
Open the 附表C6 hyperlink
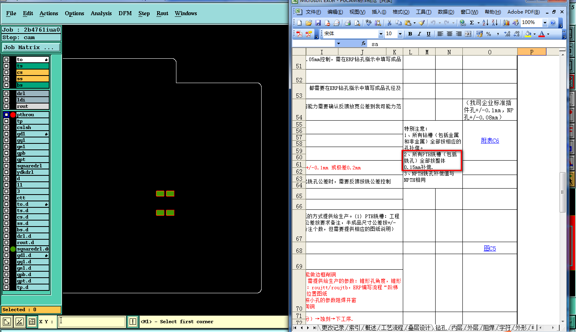pyautogui.click(x=490, y=141)
